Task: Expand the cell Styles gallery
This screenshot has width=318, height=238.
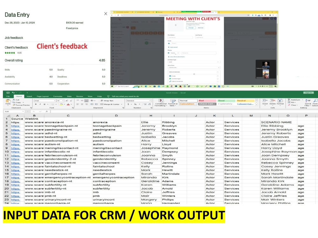Action: (x=257, y=105)
